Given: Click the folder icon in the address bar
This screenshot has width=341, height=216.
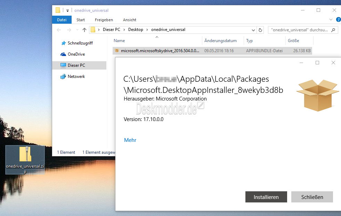Looking at the screenshot, I should coord(93,30).
